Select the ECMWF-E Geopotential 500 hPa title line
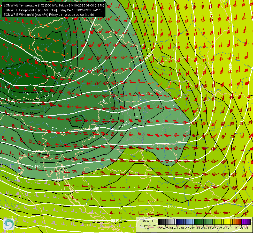Viewport: 253px width, 233px height. coord(53,10)
